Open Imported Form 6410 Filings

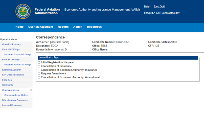coord(17,65)
